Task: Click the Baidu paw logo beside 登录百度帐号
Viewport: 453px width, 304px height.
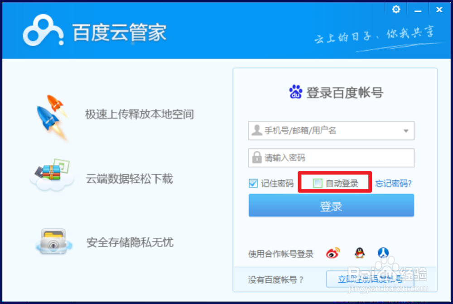Action: (x=295, y=92)
